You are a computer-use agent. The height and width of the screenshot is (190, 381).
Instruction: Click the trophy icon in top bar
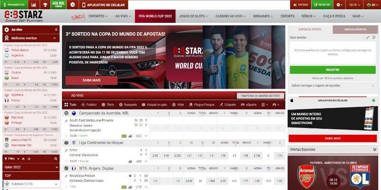[x=45, y=5]
